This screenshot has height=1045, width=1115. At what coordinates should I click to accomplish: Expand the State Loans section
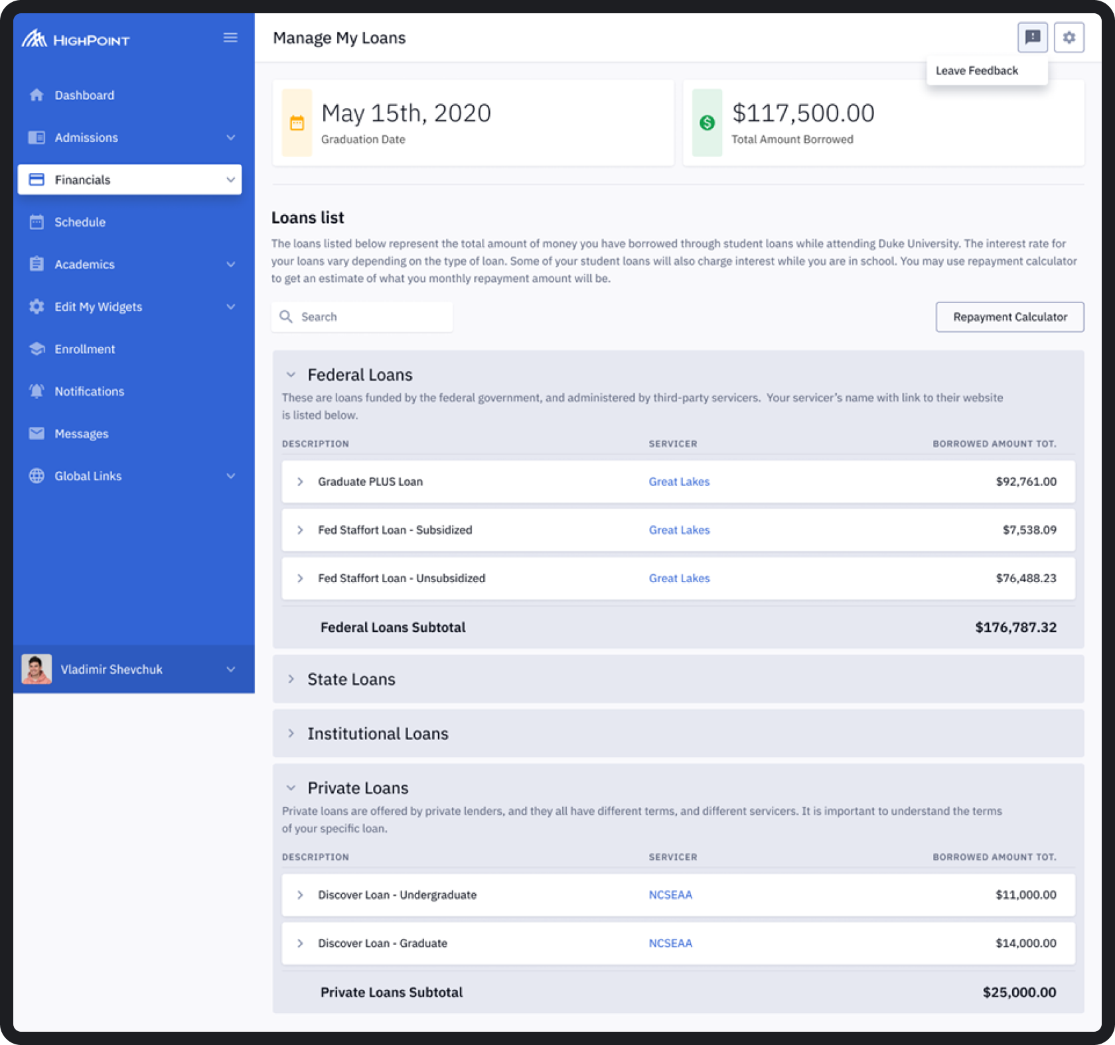point(291,680)
